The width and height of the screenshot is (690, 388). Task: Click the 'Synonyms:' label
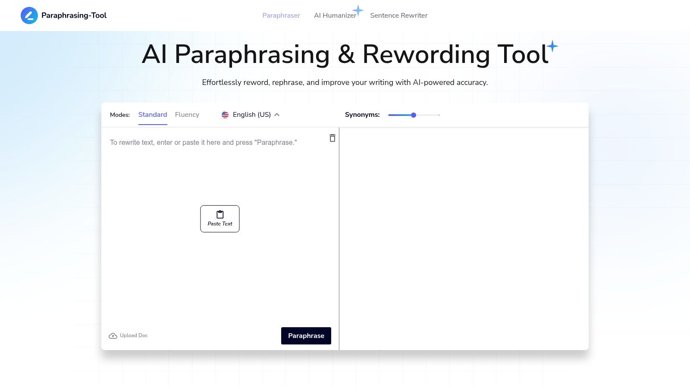coord(362,115)
